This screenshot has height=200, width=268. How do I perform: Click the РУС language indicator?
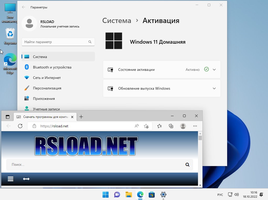[x=220, y=195]
